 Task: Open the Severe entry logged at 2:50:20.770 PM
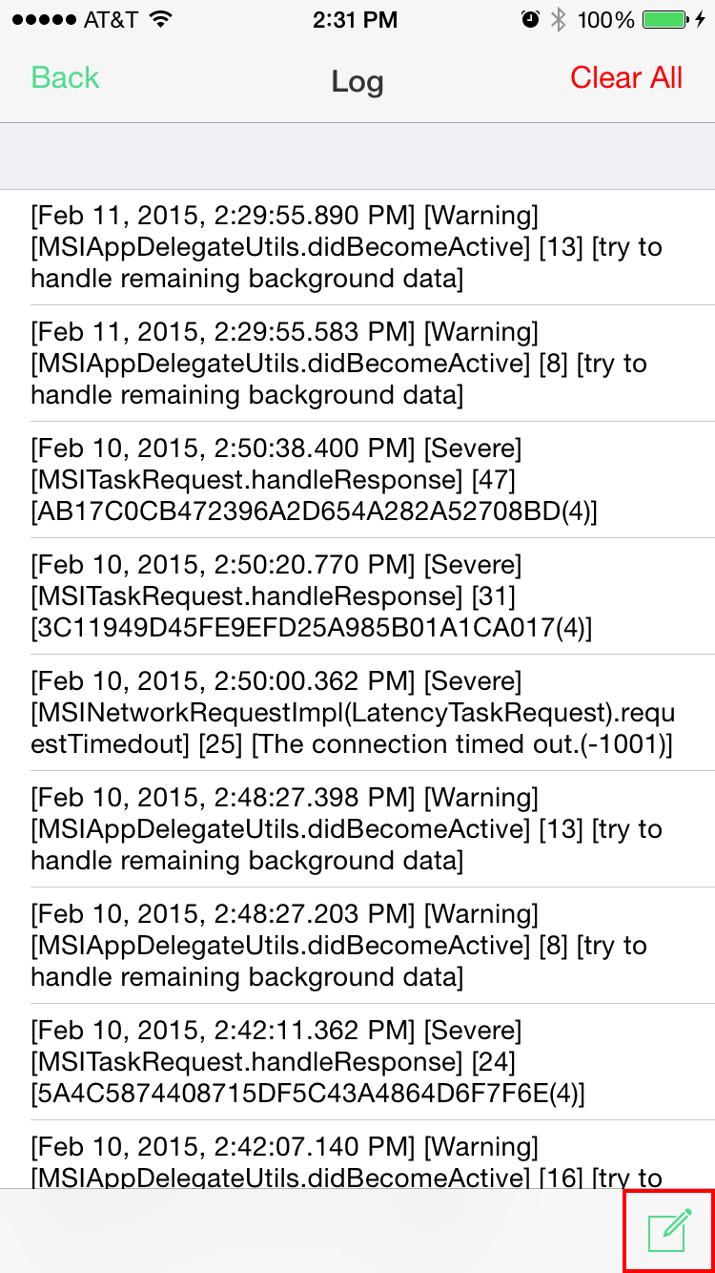(357, 596)
